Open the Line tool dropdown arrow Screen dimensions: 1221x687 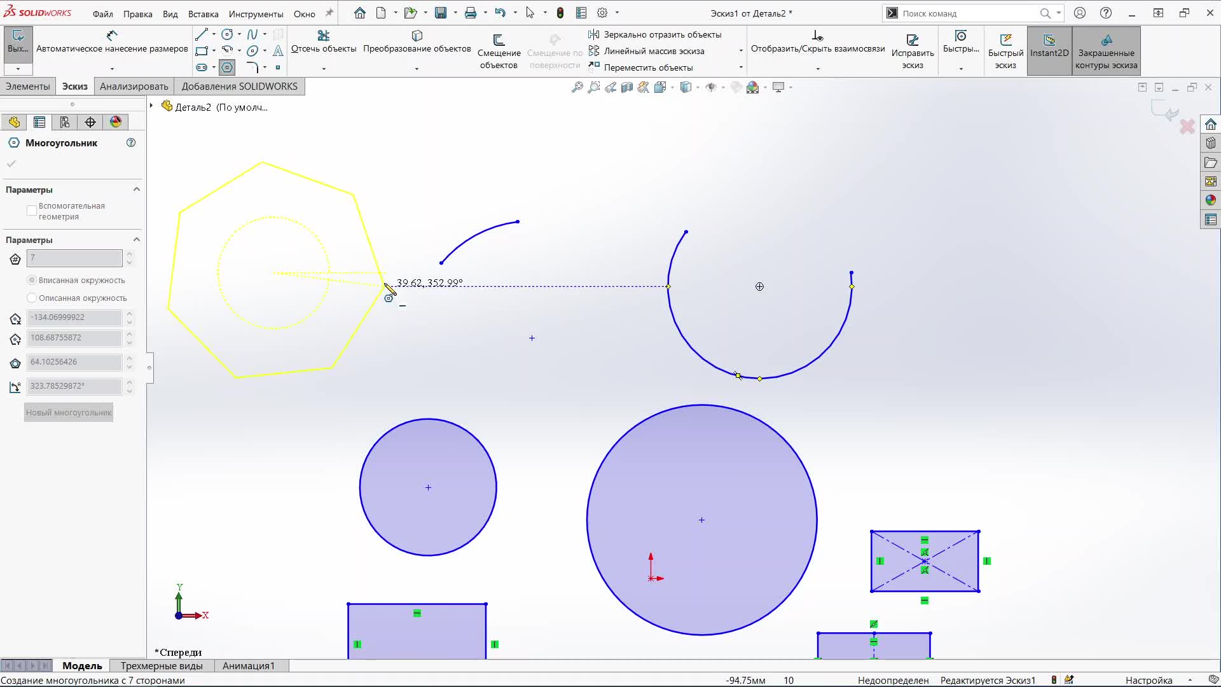(214, 34)
